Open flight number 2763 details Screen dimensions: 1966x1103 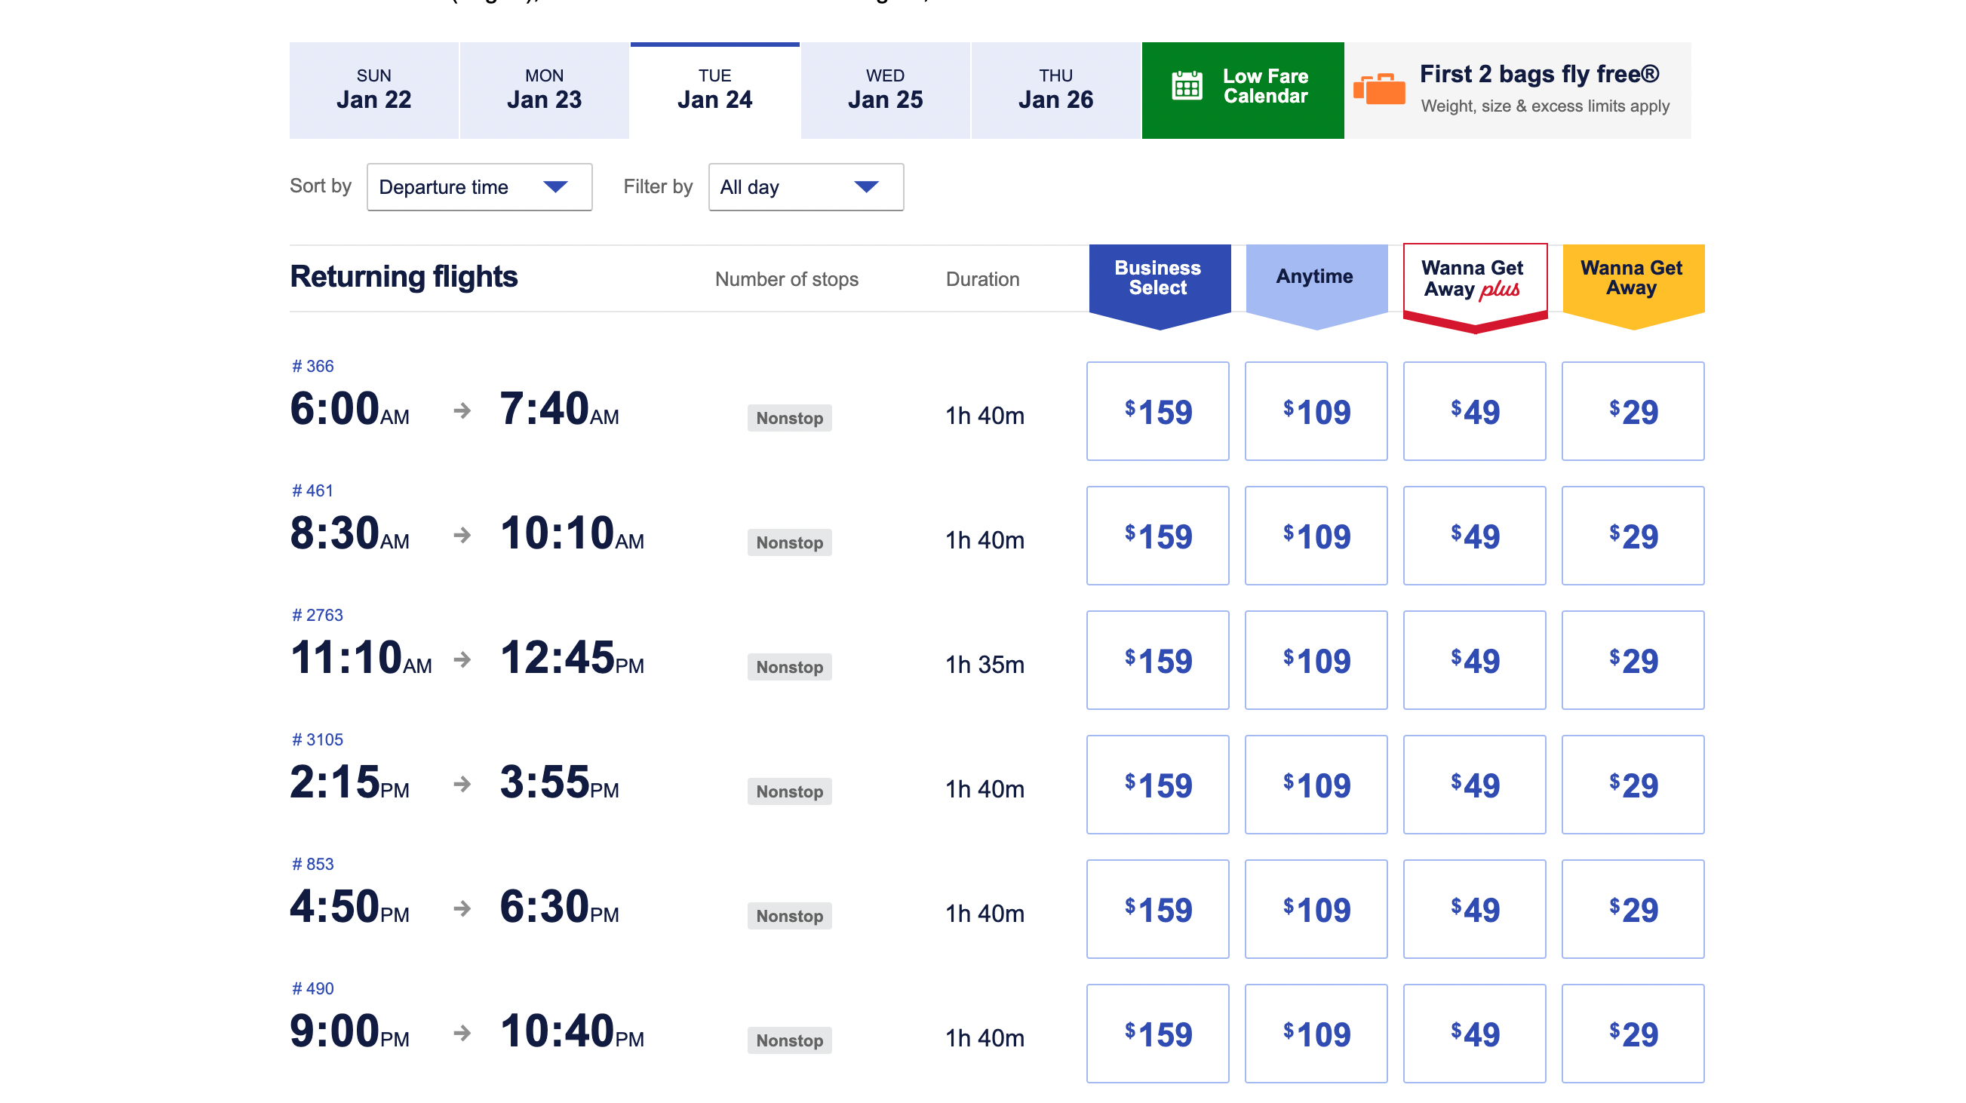point(318,615)
